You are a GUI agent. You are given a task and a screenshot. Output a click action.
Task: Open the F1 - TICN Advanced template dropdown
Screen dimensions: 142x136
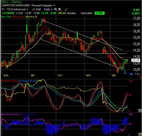click(x=15, y=9)
